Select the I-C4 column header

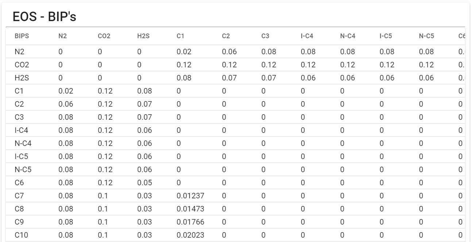pyautogui.click(x=307, y=36)
